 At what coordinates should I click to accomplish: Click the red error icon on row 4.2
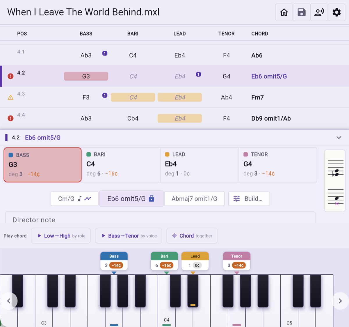click(x=10, y=76)
